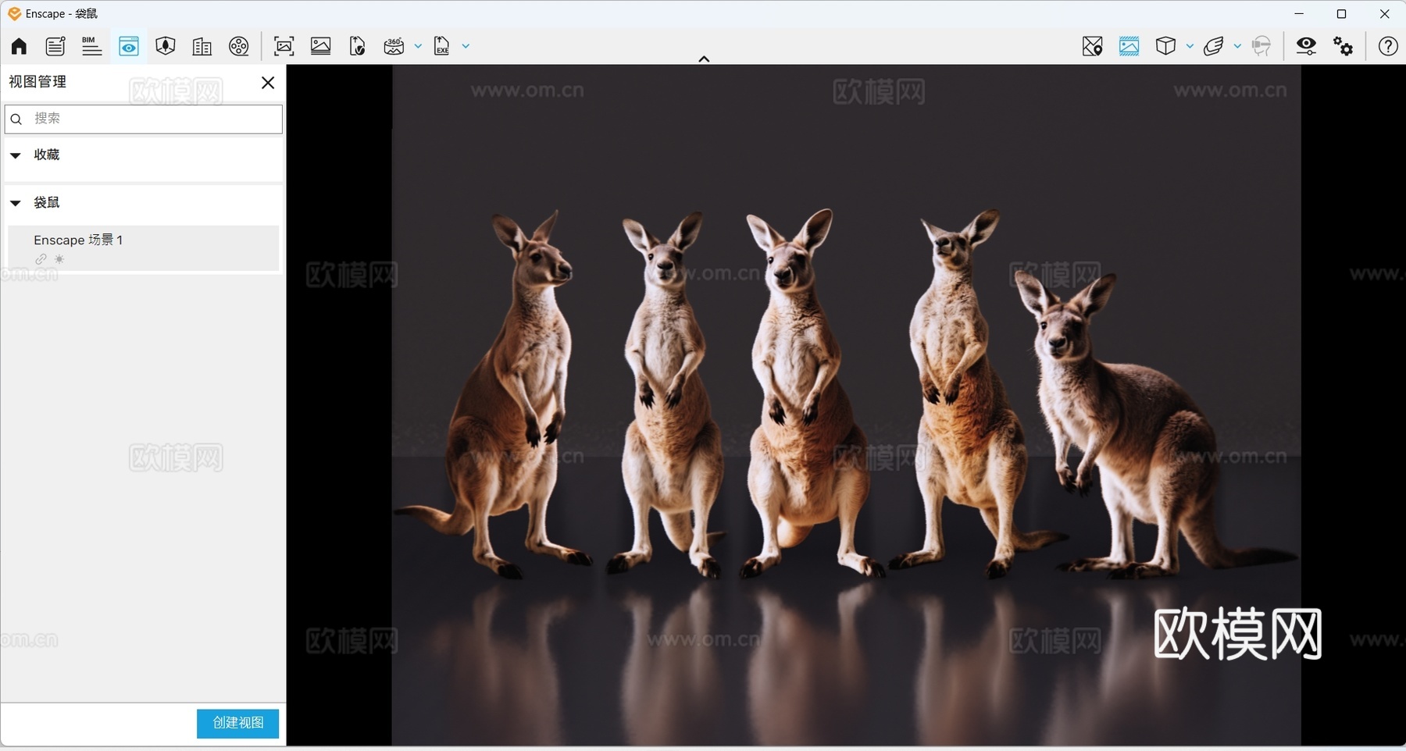Click the VR headset icon
The width and height of the screenshot is (1406, 751).
(x=1261, y=46)
